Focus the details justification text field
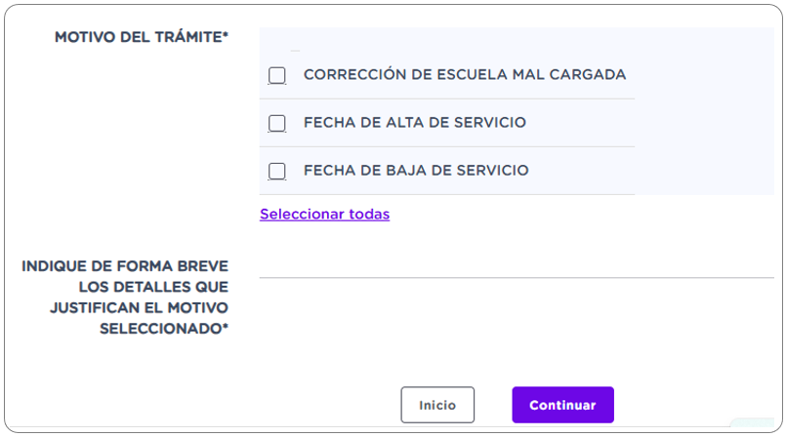This screenshot has height=437, width=786. click(x=516, y=265)
